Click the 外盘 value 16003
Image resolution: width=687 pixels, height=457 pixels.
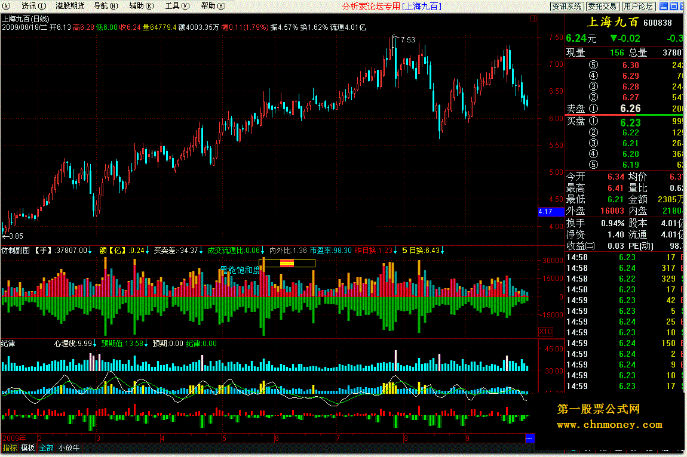612,211
